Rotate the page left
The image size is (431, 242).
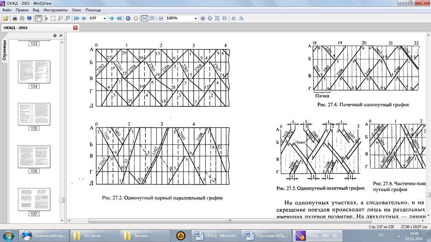(234, 18)
